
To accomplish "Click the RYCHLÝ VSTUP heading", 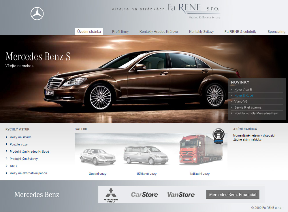I will (x=17, y=129).
